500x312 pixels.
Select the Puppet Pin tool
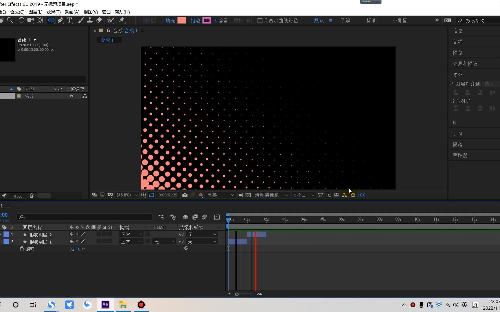click(122, 20)
